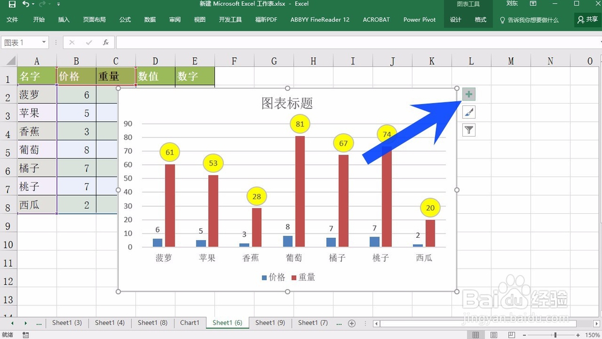The width and height of the screenshot is (602, 339).
Task: Switch to the 插入 ribbon tab
Action: (x=64, y=20)
